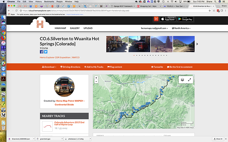Click Flag content
This screenshot has width=228, height=142.
click(115, 67)
